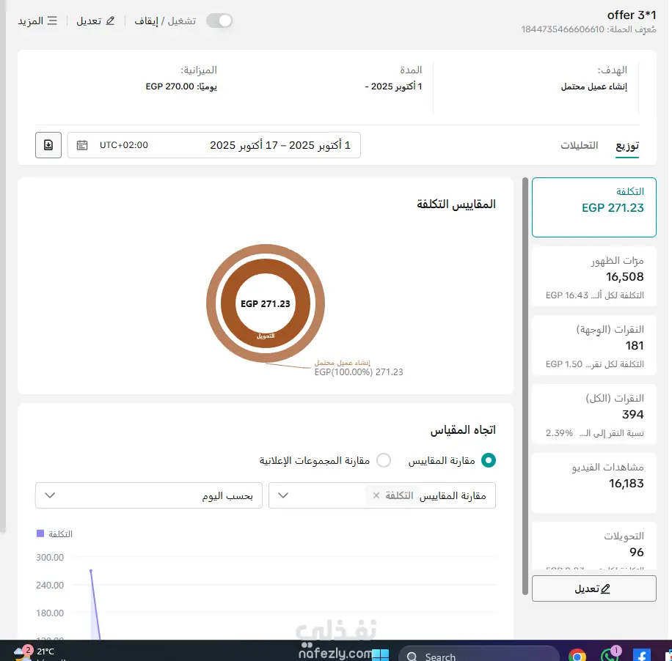Switch to the توزيع tab
The width and height of the screenshot is (672, 661).
point(627,146)
